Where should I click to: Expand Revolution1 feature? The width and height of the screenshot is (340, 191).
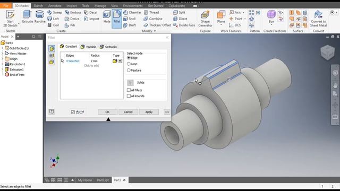click(2, 64)
